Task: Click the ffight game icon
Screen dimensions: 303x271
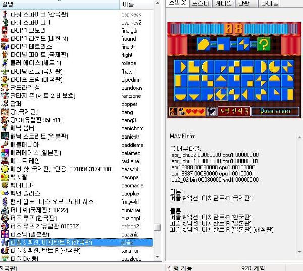Action: [5, 55]
